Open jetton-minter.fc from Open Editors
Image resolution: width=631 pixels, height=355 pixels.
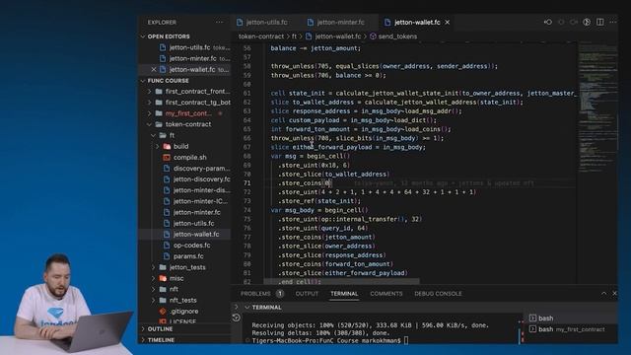tap(193, 58)
